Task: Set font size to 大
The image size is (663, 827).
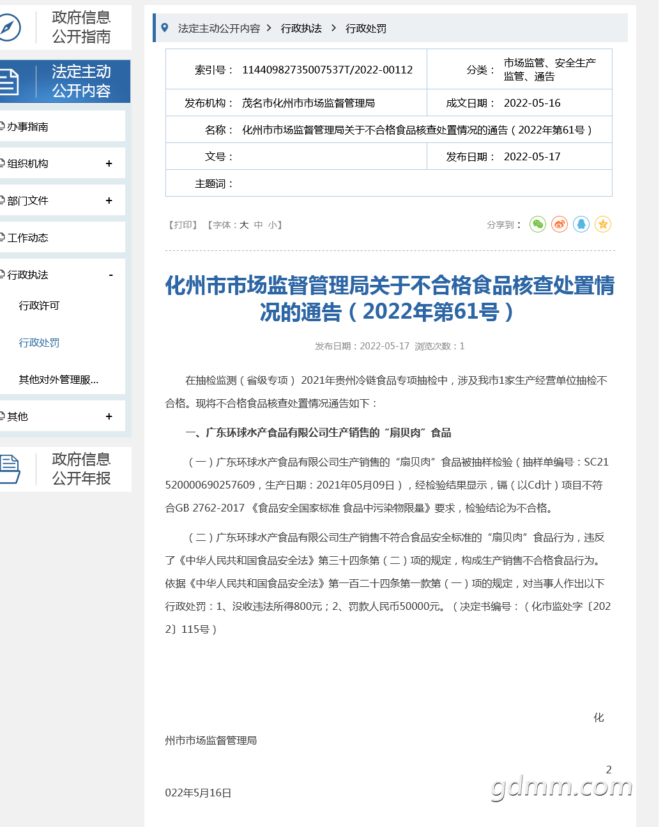Action: [x=244, y=225]
